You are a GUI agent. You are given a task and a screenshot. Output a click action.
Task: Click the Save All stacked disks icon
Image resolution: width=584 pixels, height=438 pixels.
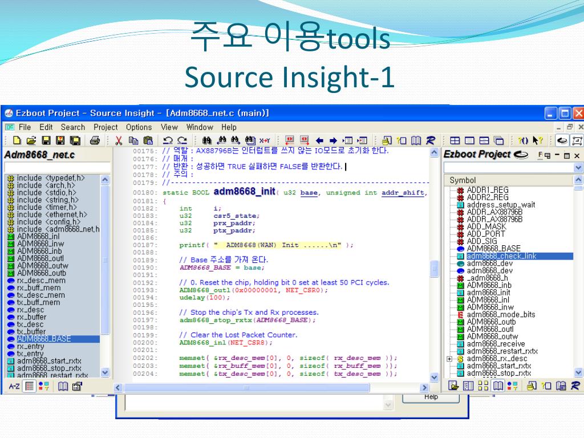coord(75,140)
